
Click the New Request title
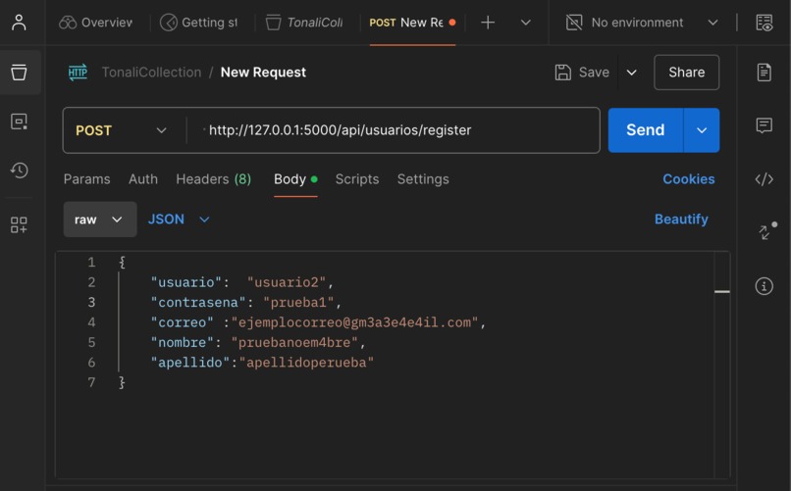[263, 73]
